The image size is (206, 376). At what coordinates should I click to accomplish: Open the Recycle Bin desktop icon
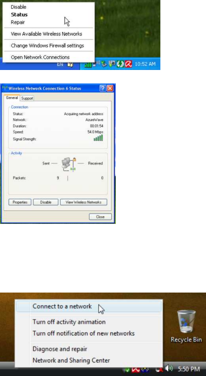point(186,326)
